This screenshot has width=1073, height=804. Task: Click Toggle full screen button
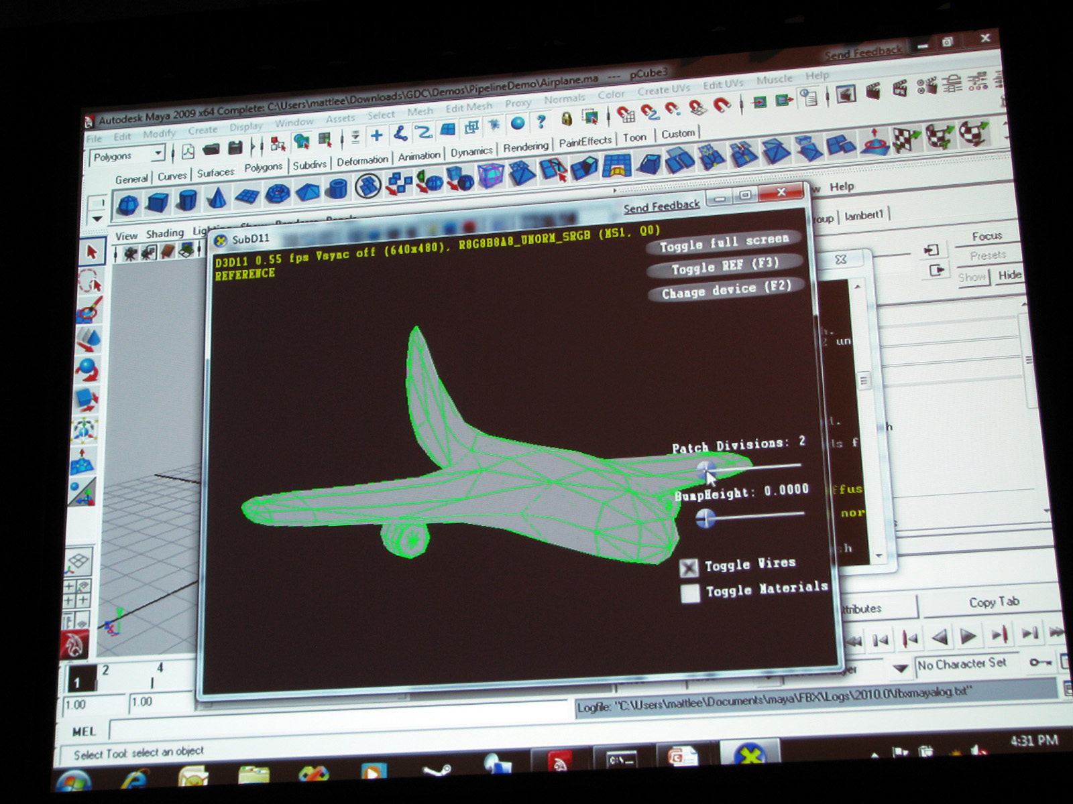tap(724, 243)
